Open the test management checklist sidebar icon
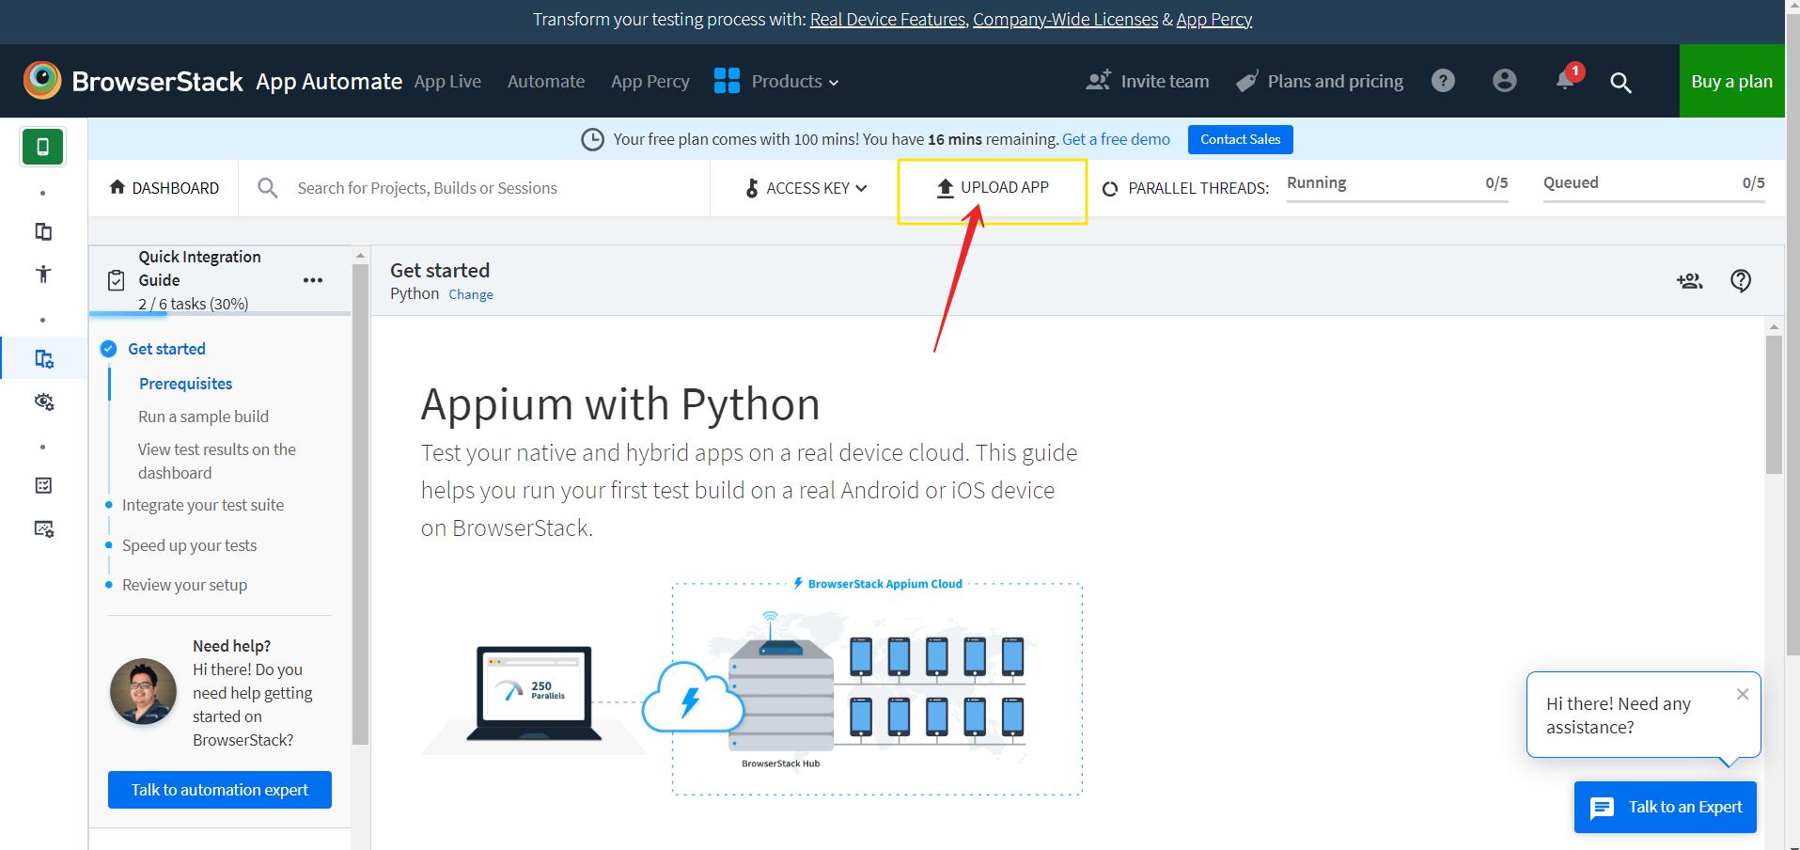 click(x=43, y=485)
